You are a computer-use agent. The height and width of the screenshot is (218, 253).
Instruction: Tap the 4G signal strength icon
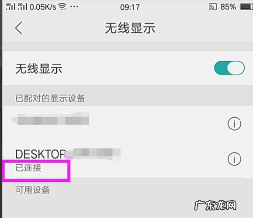[x=10, y=7]
